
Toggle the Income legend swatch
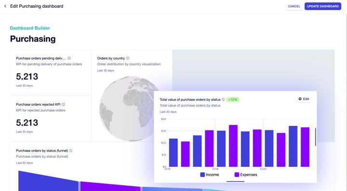[x=202, y=175]
